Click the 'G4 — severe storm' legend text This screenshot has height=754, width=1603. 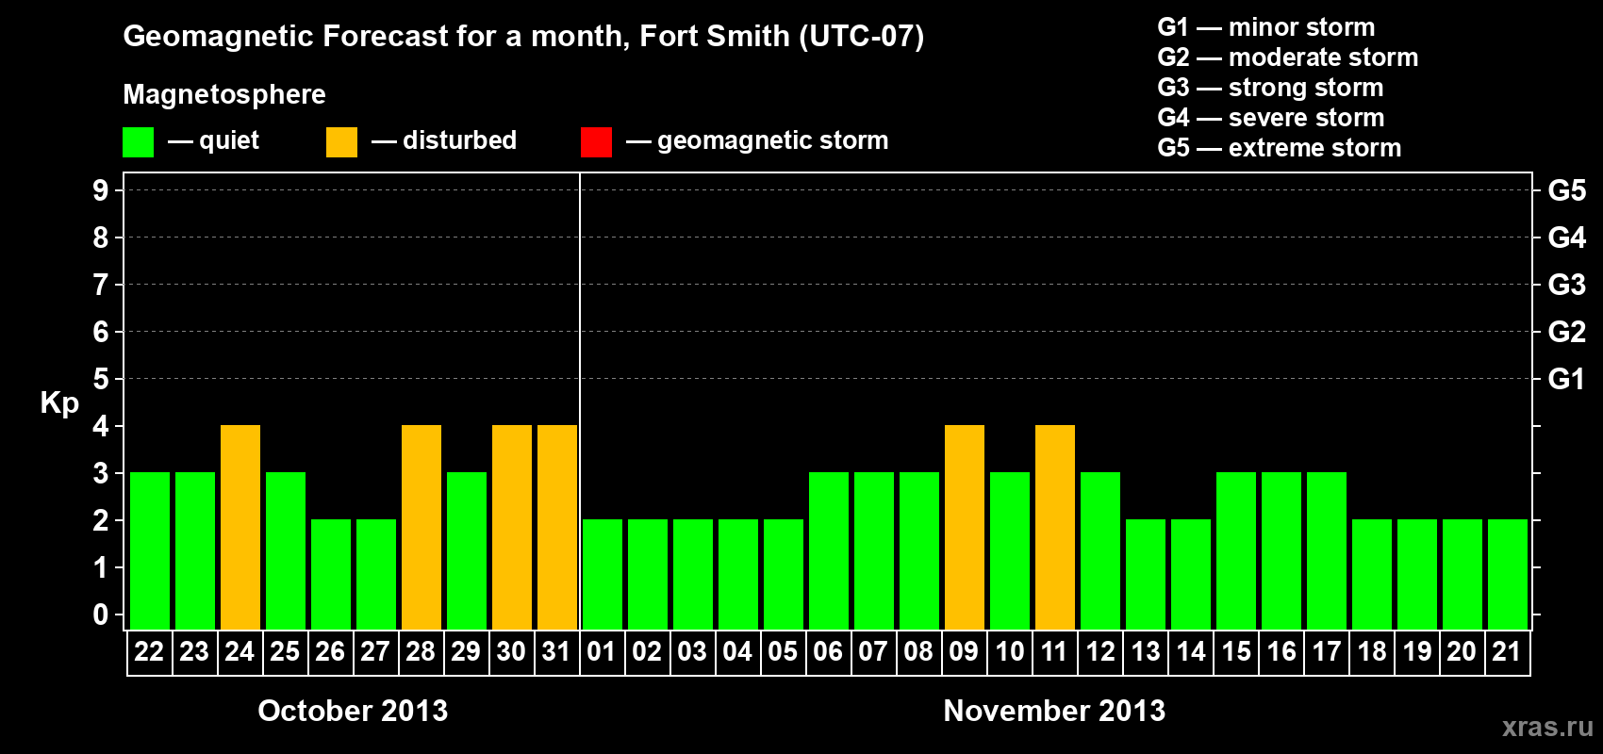tap(1271, 118)
